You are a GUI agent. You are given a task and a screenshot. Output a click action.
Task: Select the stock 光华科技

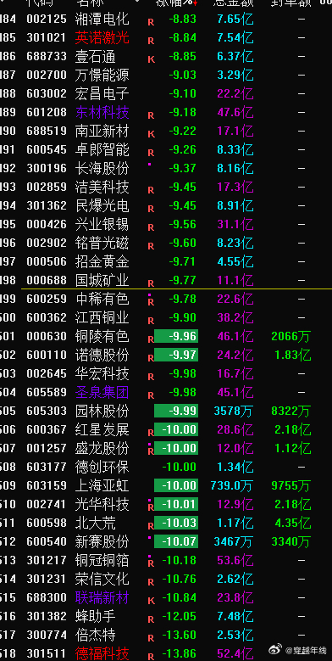click(102, 504)
